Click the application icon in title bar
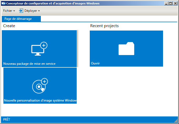Viewport: 179px width, 124px height. [4, 3]
